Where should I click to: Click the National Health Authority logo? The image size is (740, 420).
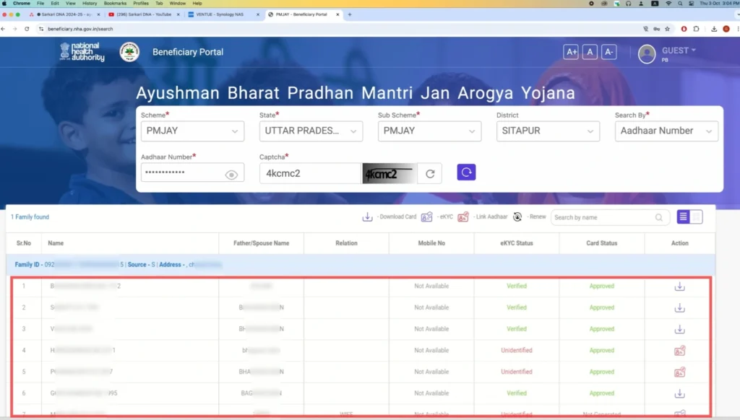click(82, 52)
